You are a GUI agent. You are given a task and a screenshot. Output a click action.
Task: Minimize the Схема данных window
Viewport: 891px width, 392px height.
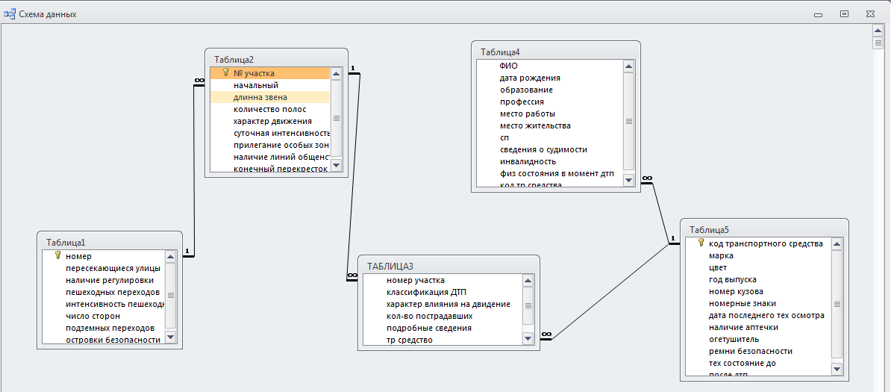(819, 15)
